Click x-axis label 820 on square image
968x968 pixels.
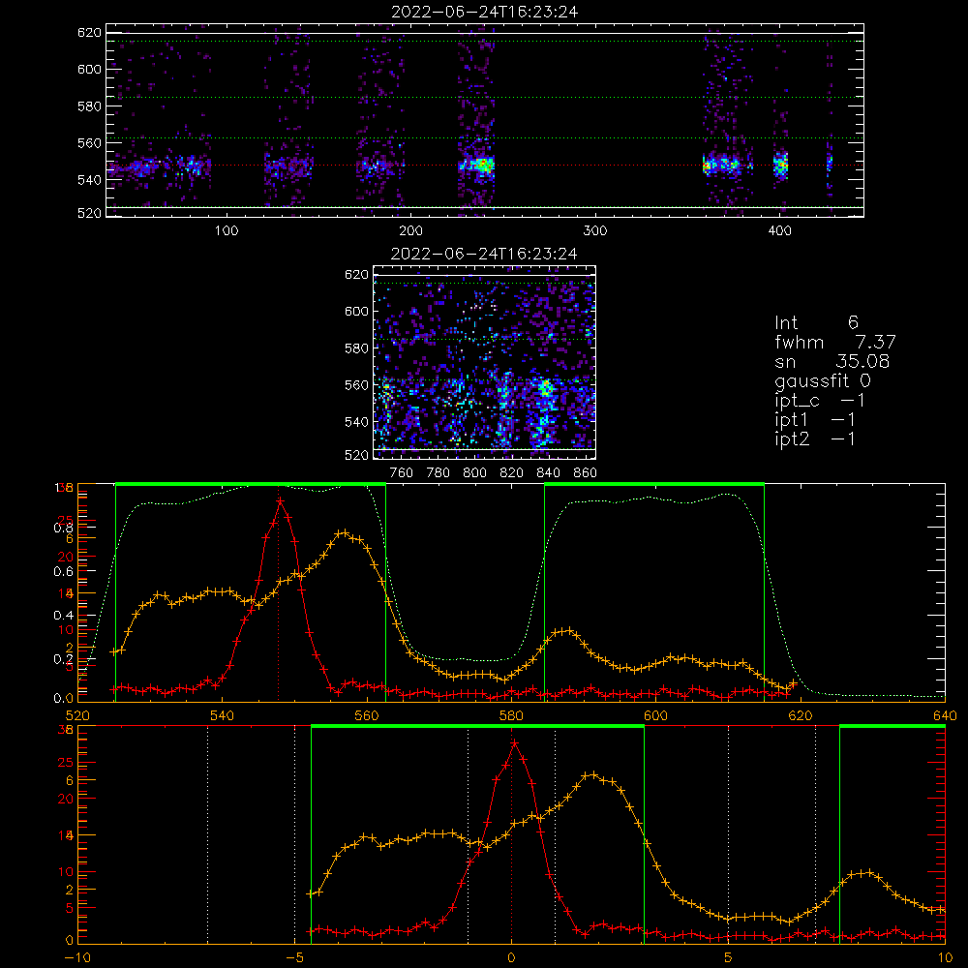512,473
